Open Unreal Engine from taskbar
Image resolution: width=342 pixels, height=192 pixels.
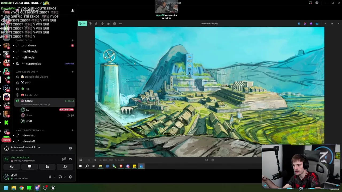click(x=53, y=188)
